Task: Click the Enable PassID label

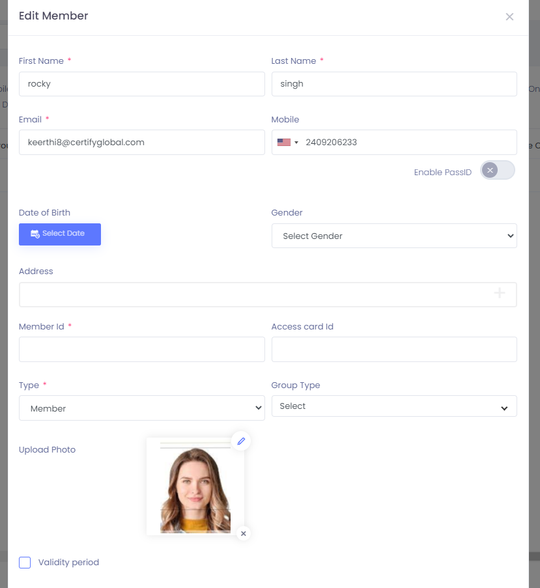Action: click(x=442, y=172)
